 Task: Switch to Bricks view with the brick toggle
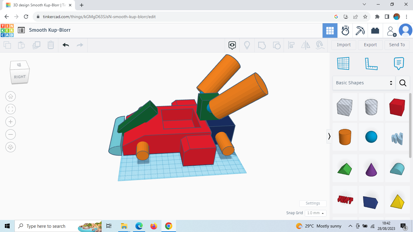pyautogui.click(x=375, y=30)
